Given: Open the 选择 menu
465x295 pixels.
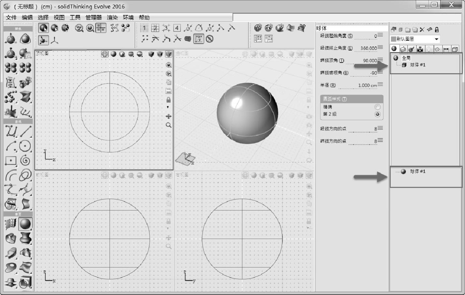Looking at the screenshot, I should pos(43,18).
